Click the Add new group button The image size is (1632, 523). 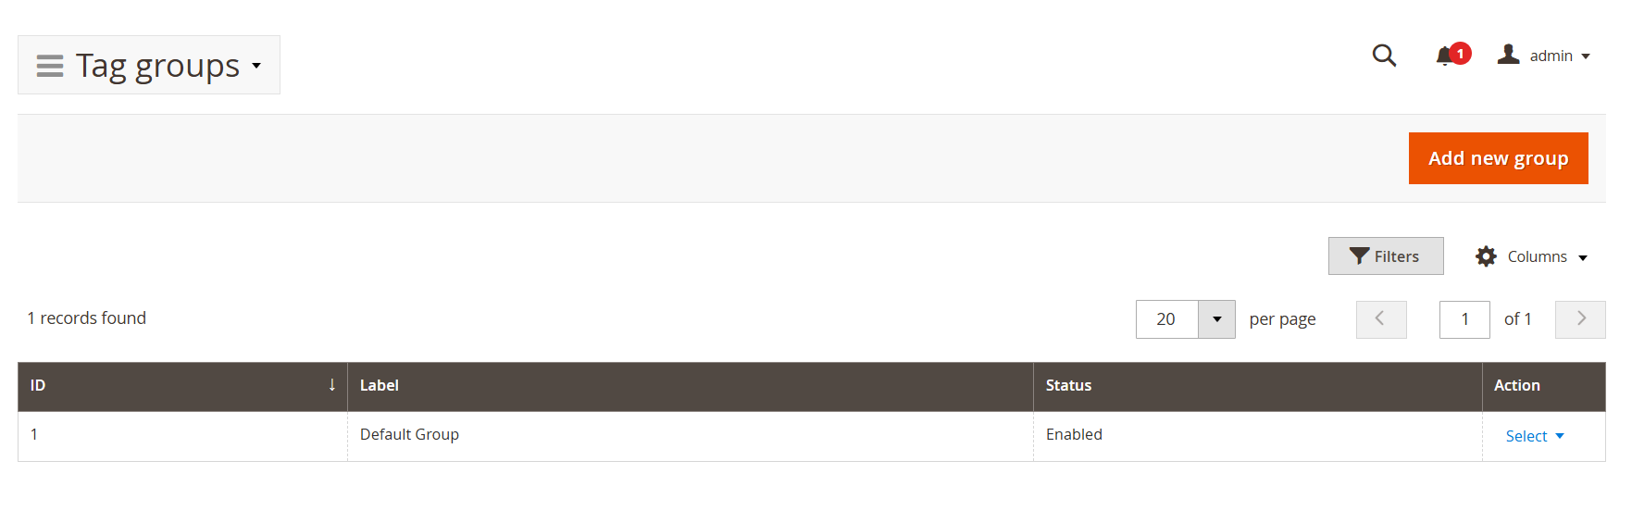pyautogui.click(x=1498, y=158)
